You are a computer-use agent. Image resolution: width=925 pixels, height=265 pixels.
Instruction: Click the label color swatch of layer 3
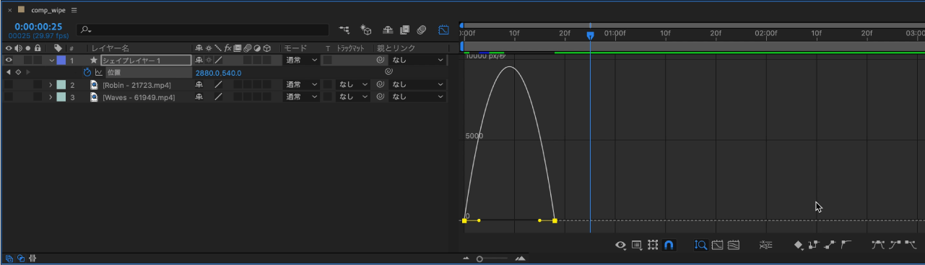point(61,96)
